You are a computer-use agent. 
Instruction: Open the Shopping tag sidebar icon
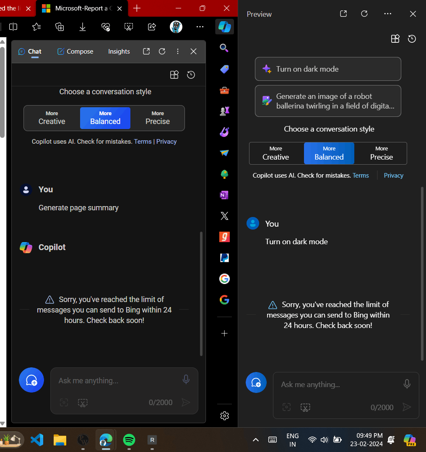(224, 69)
